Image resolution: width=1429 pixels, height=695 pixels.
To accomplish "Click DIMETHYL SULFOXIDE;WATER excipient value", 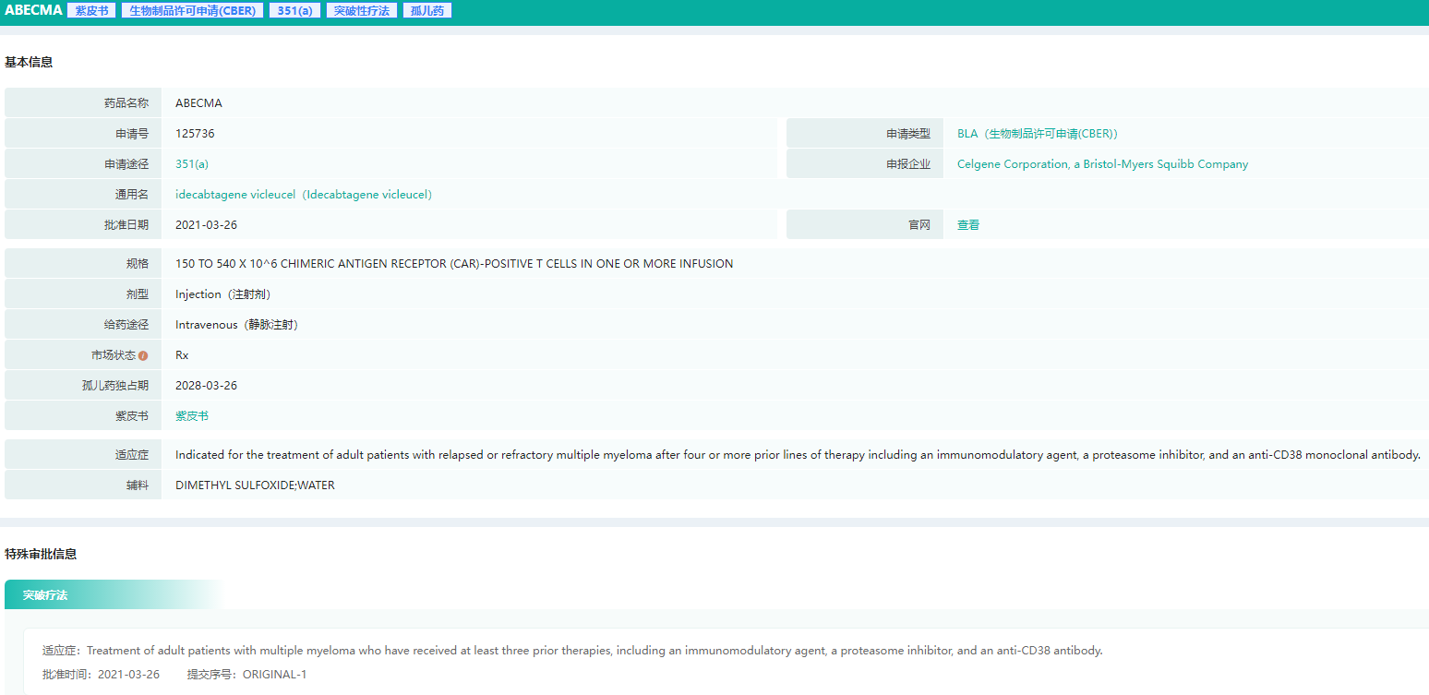I will [x=255, y=485].
